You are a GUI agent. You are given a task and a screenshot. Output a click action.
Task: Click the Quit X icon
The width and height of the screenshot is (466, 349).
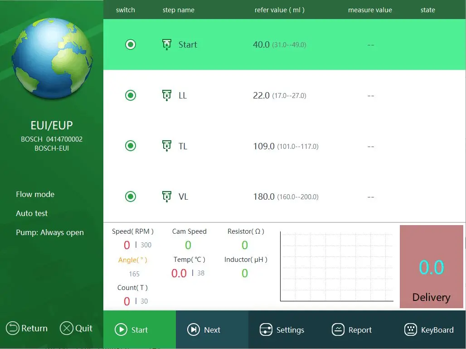tap(67, 328)
